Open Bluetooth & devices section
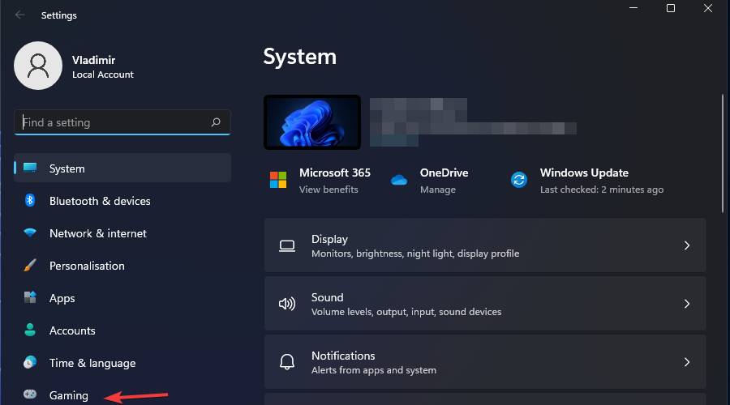Screen dimensions: 730x405 pos(122,201)
